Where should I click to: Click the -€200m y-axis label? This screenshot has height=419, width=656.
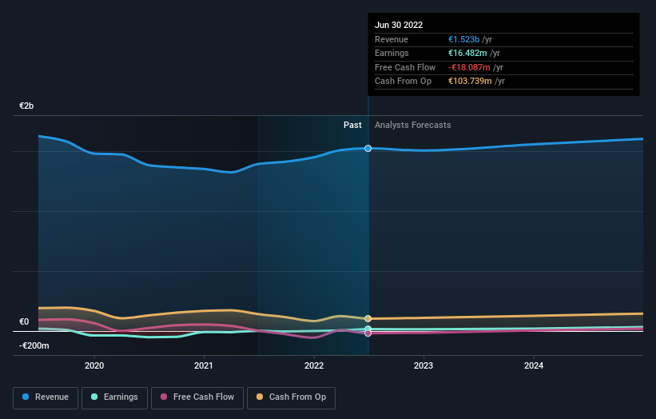coord(34,345)
